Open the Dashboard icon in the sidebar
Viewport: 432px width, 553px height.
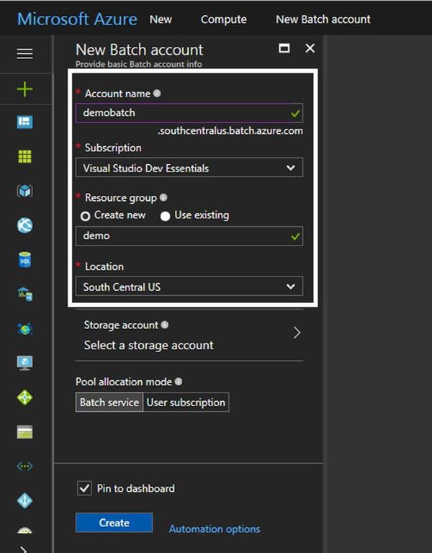(x=24, y=122)
